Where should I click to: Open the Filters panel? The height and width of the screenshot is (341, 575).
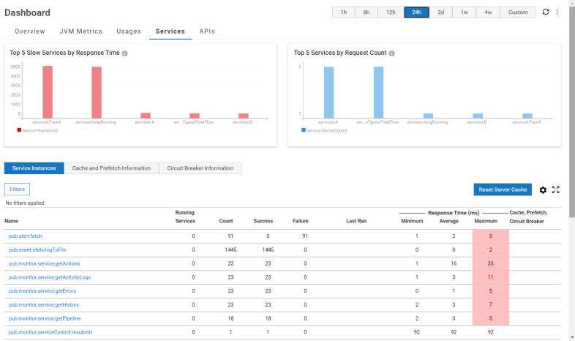coord(18,190)
